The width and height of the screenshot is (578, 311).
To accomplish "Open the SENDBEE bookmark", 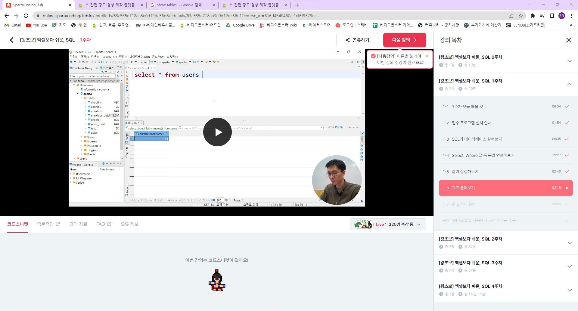I will click(526, 25).
